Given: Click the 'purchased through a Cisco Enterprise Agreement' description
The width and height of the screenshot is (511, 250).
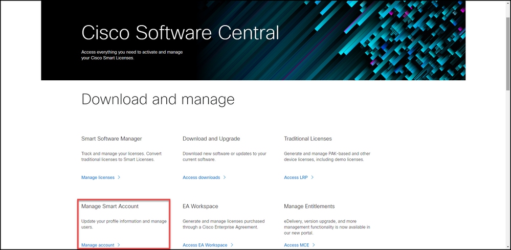Looking at the screenshot, I should tap(224, 224).
